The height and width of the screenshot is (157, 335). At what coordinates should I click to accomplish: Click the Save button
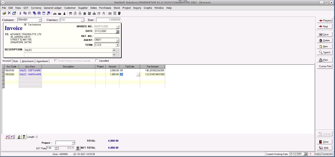[x=325, y=34]
